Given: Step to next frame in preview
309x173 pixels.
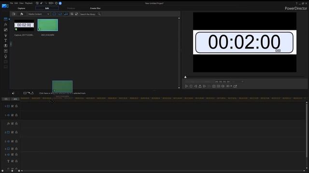Looking at the screenshot, I should coord(205,86).
